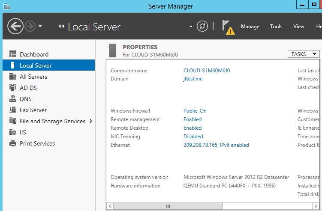This screenshot has height=211, width=322.
Task: Click the back navigation arrow
Action: coord(15,26)
